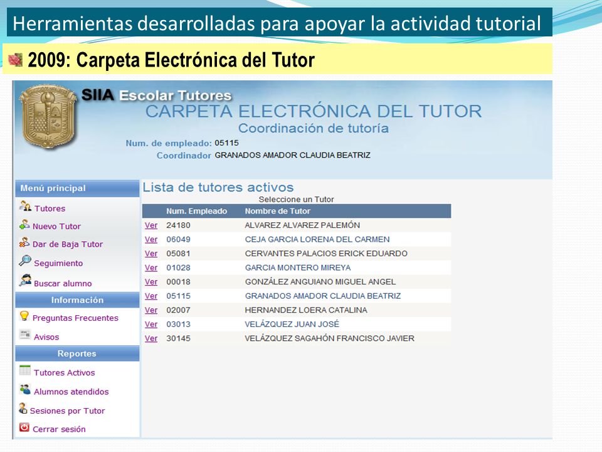
Task: Click the Menú principal section header
Action: coord(77,188)
